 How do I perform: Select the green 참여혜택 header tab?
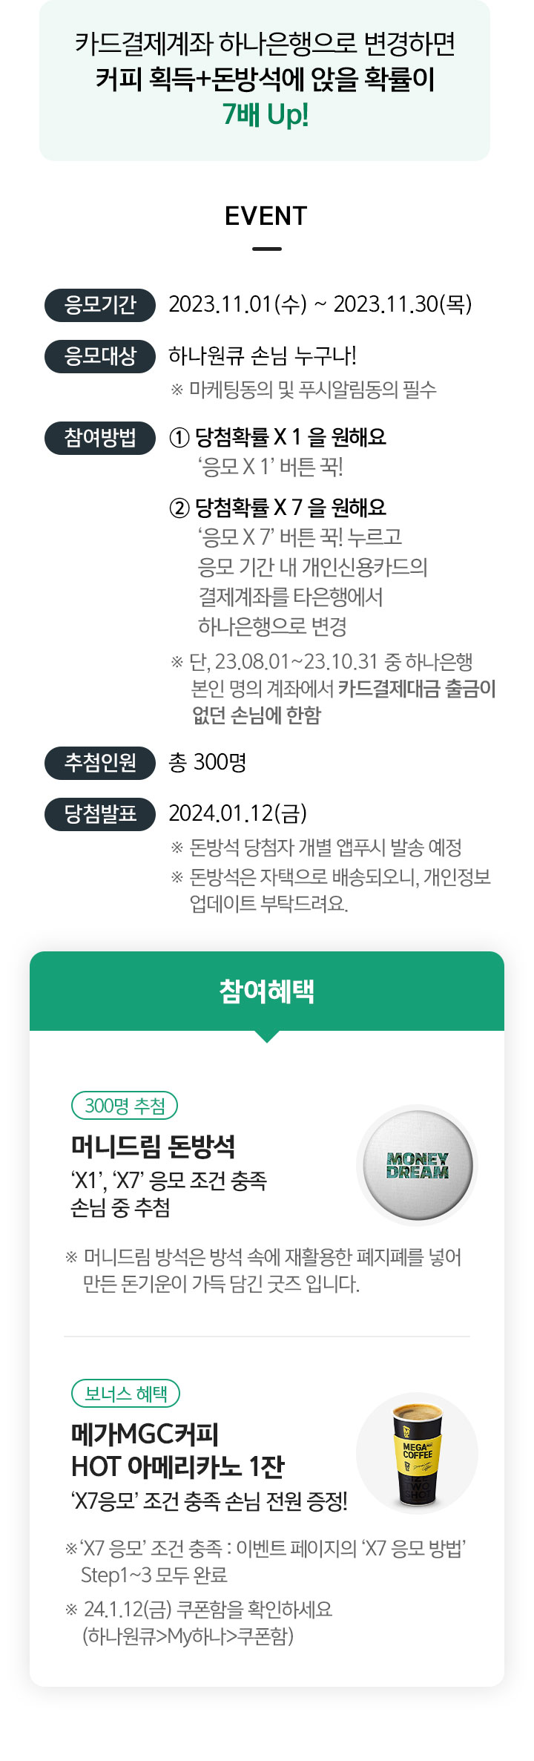[267, 991]
